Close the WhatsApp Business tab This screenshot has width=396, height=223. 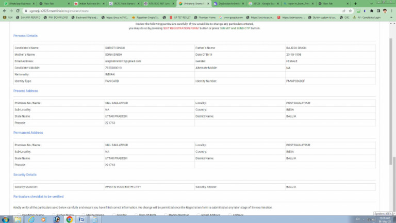[34, 4]
